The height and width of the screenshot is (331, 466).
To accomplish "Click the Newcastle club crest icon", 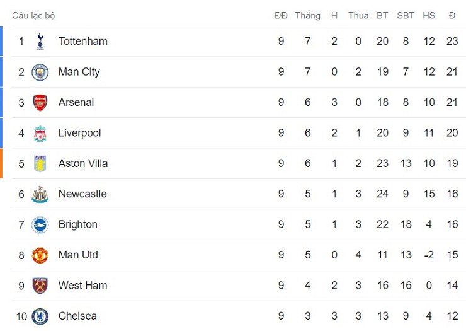I will (40, 194).
